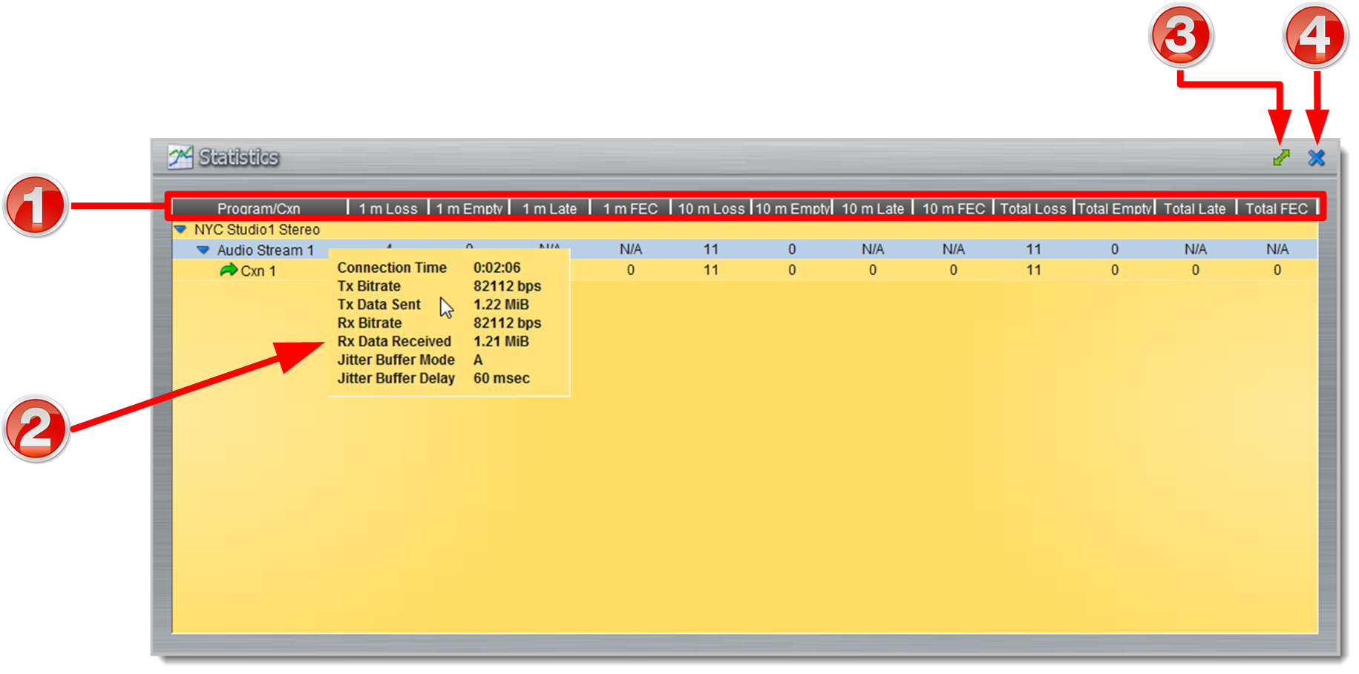Click the 1 m Late column header
1359x674 pixels.
coord(549,209)
